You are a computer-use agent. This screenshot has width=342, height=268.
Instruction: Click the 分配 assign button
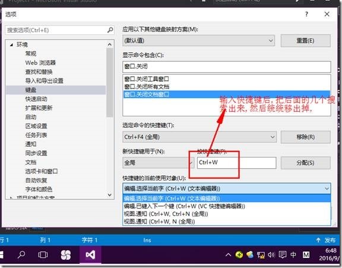(x=305, y=163)
